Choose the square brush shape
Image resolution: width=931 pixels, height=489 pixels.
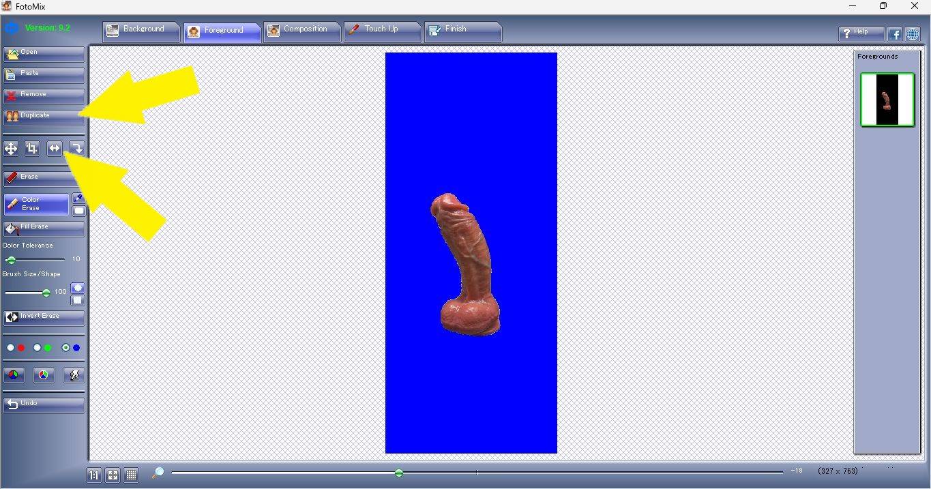[78, 300]
